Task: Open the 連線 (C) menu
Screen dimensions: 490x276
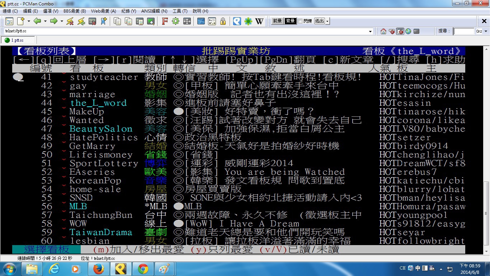Action: (x=10, y=11)
